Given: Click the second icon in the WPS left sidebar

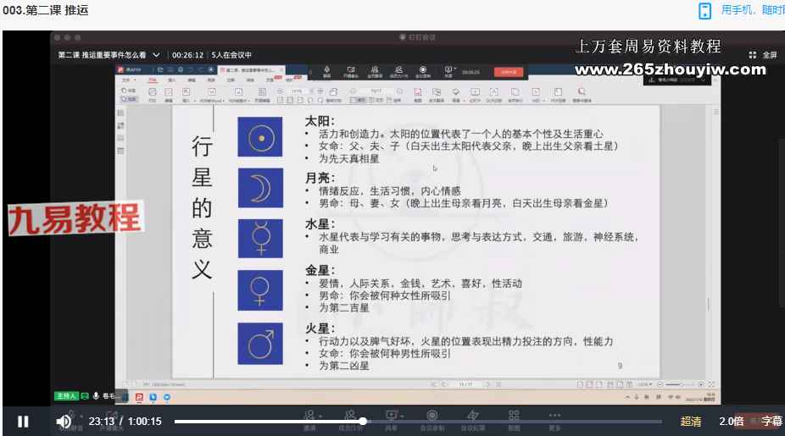Looking at the screenshot, I should pos(120,125).
